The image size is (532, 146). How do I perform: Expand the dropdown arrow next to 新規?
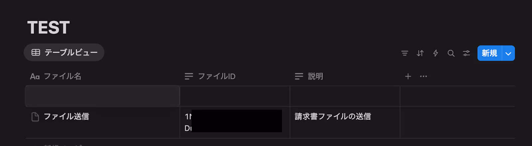pyautogui.click(x=508, y=54)
